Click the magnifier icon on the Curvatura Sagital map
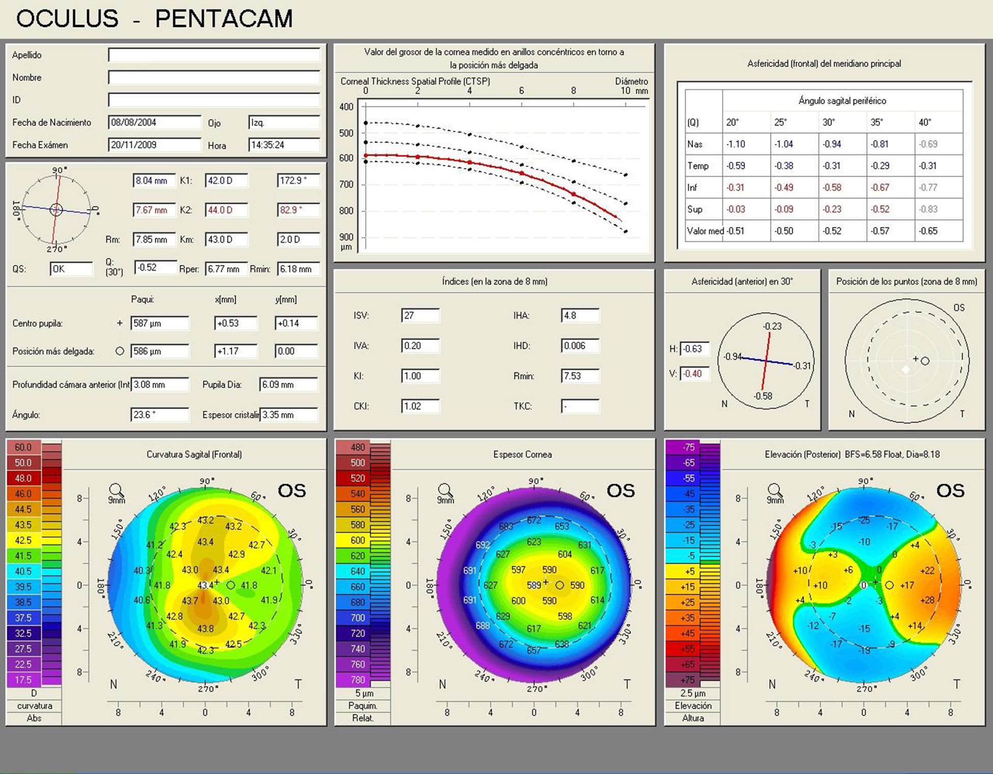The image size is (993, 774). [117, 491]
